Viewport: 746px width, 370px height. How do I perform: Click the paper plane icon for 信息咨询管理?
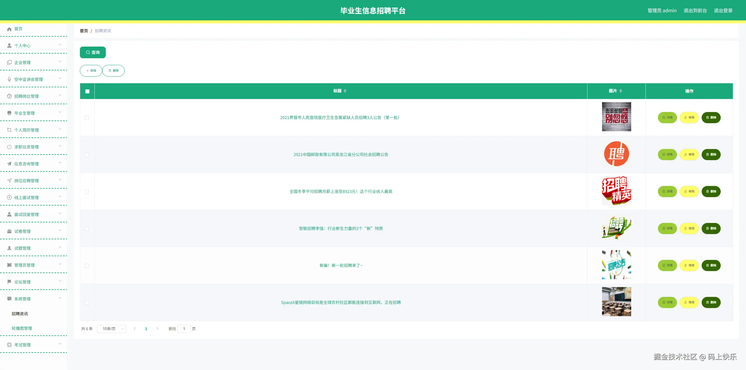(x=9, y=164)
